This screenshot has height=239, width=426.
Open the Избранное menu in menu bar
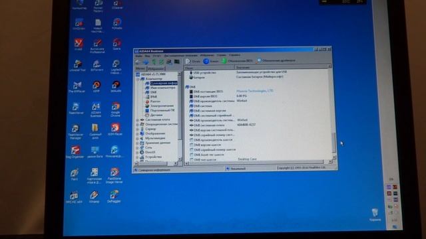point(207,55)
